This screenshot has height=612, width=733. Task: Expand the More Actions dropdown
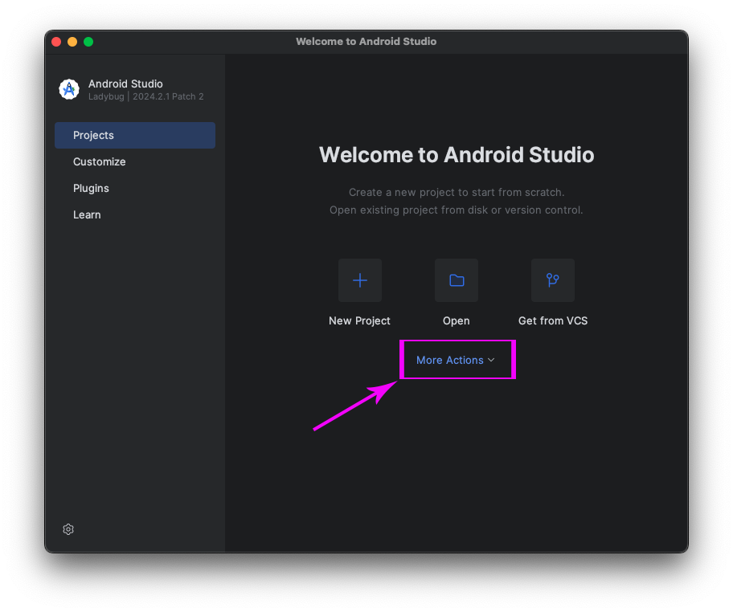coord(456,360)
